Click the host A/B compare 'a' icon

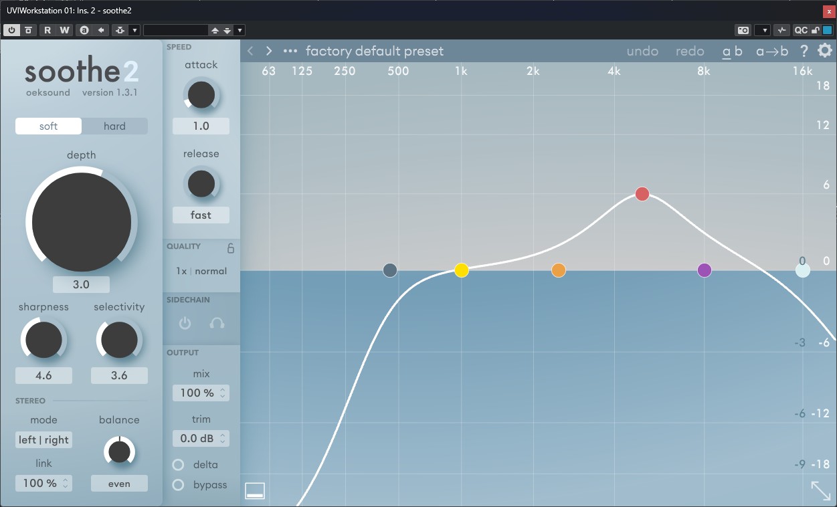click(84, 30)
